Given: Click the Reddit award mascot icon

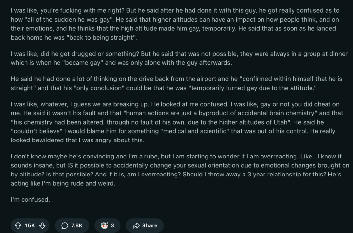Looking at the screenshot, I should (104, 225).
